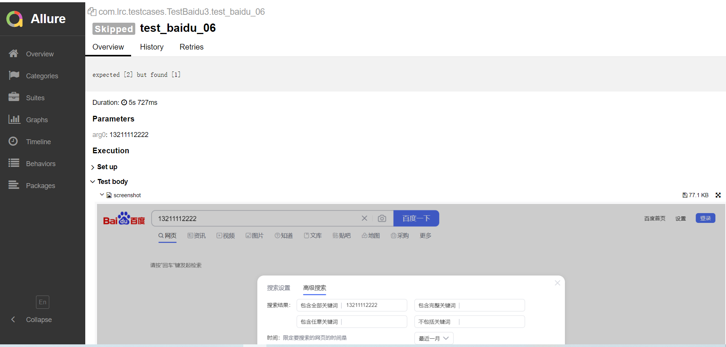Click the attachment file size save icon
This screenshot has width=726, height=347.
685,195
